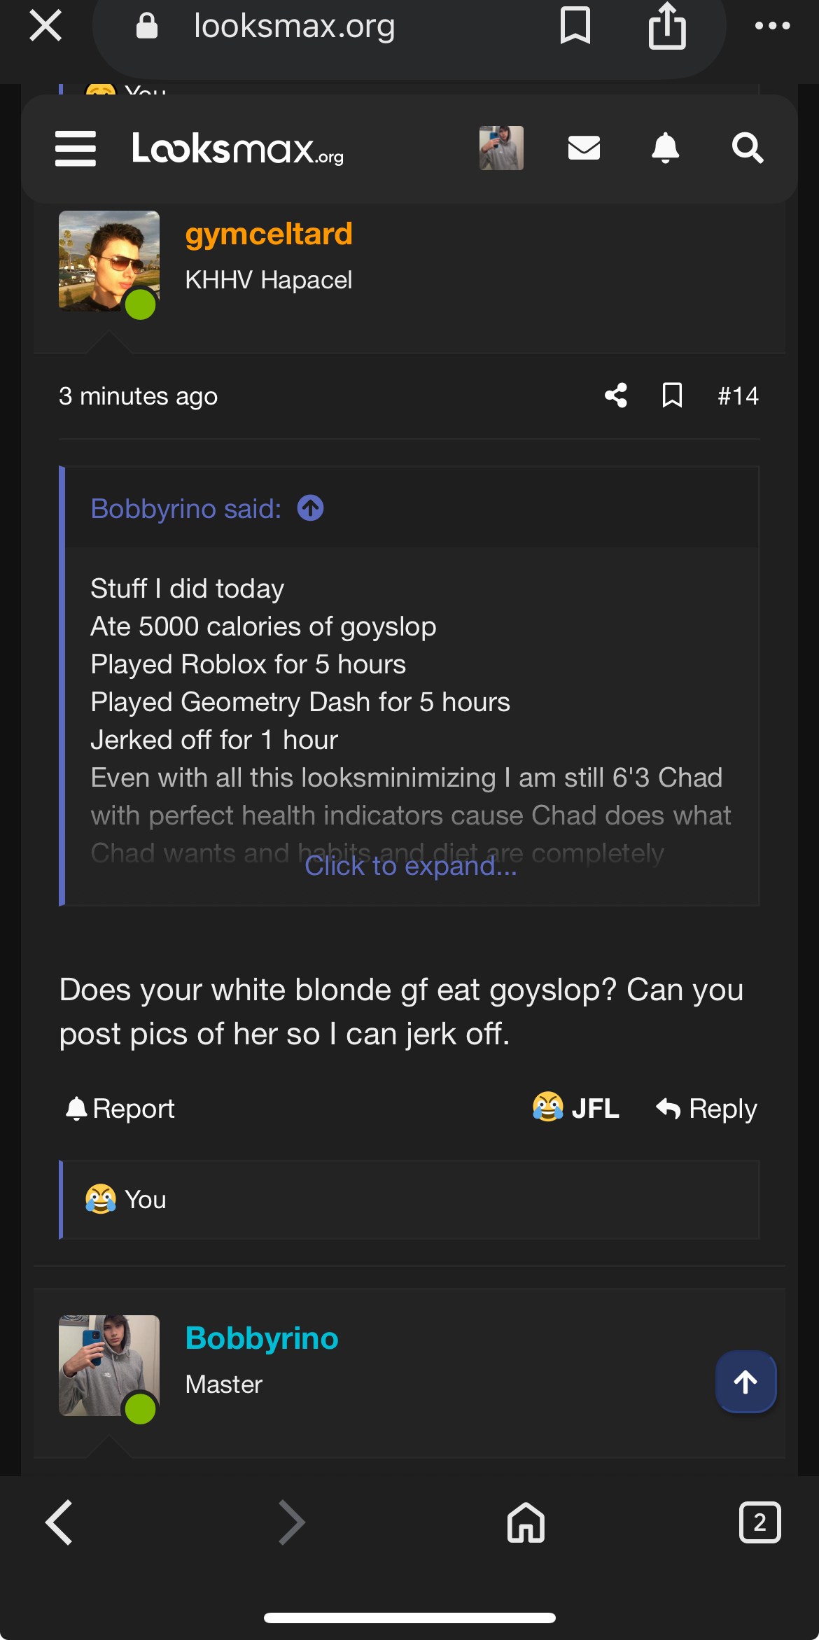Tap the browser share icon
This screenshot has height=1640, width=819.
[666, 27]
